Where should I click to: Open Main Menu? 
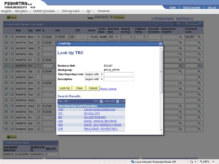tap(21, 11)
